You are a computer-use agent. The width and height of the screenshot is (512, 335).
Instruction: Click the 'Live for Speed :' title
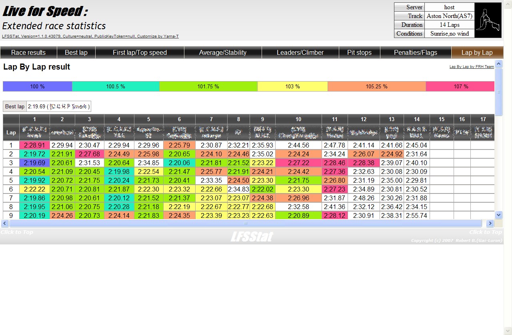(x=45, y=11)
